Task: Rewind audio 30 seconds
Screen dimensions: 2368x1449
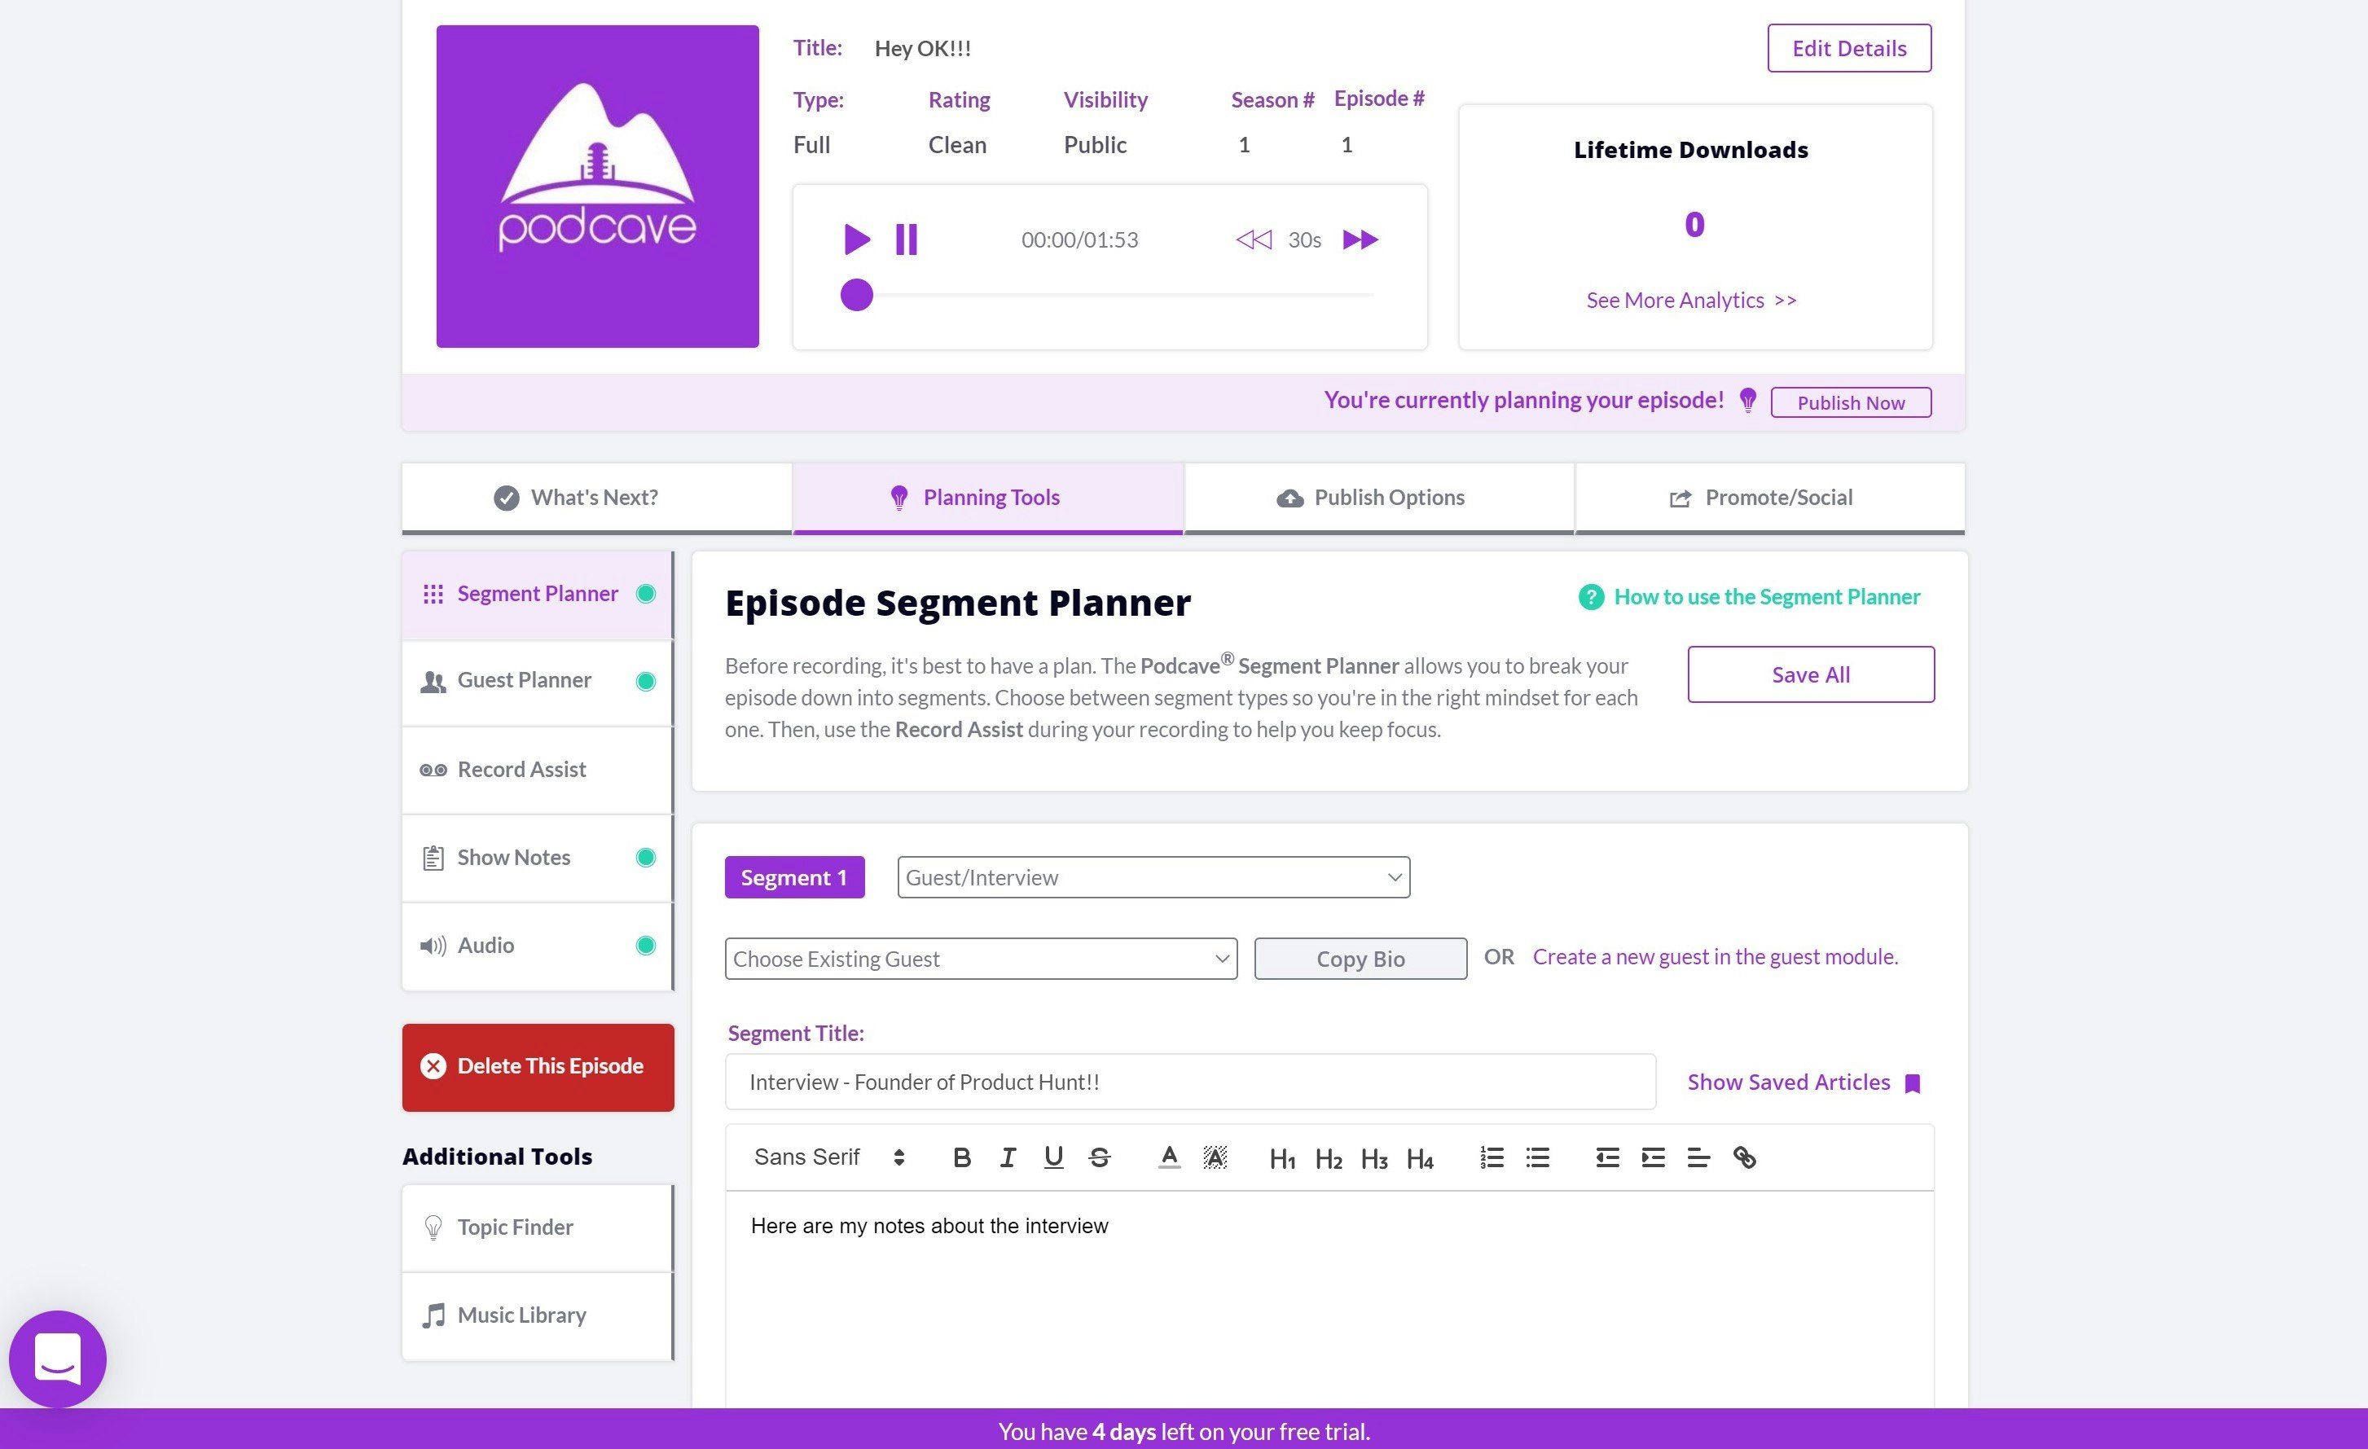Action: coord(1253,239)
